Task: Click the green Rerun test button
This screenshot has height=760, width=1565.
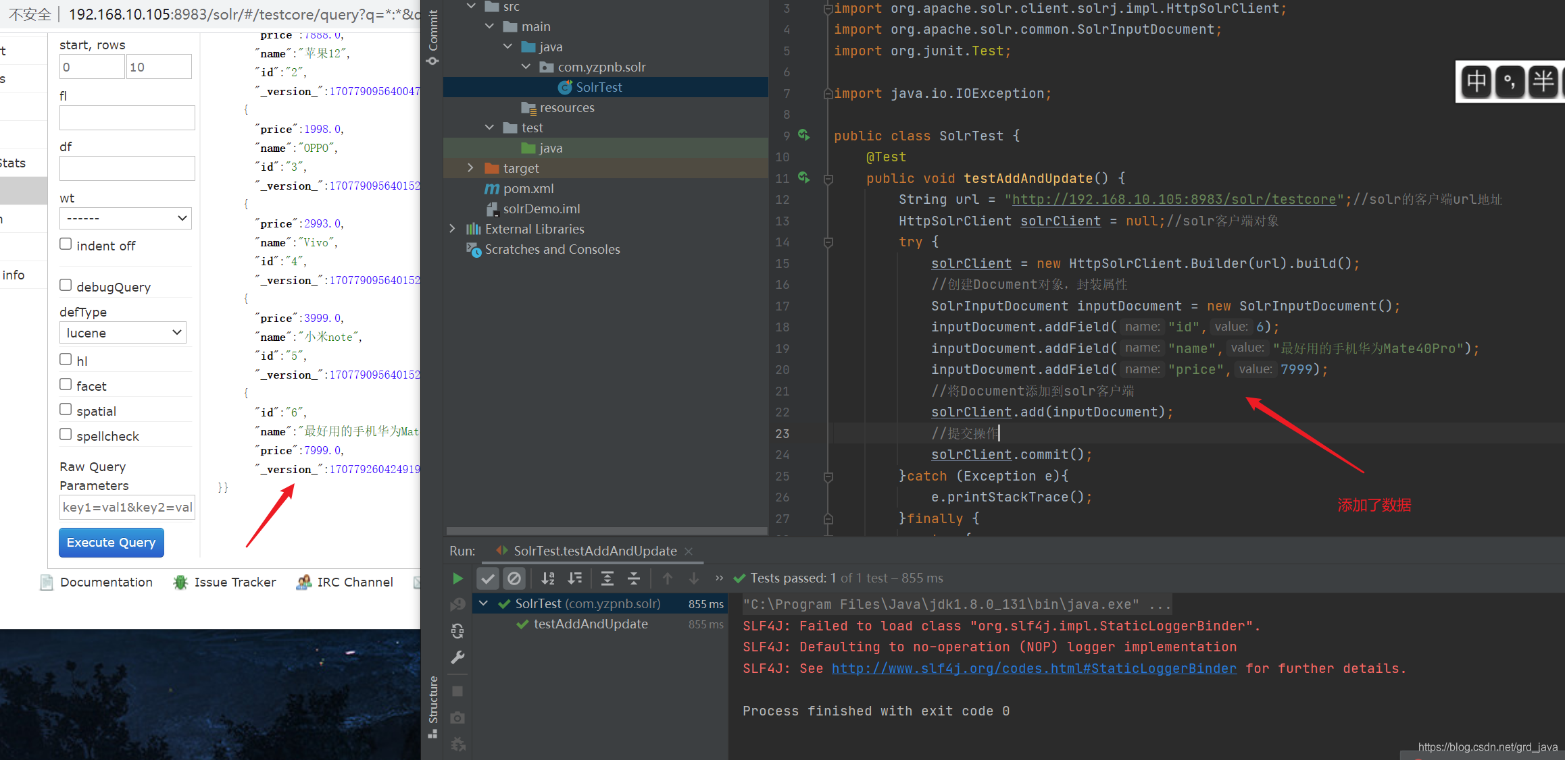Action: (x=457, y=578)
